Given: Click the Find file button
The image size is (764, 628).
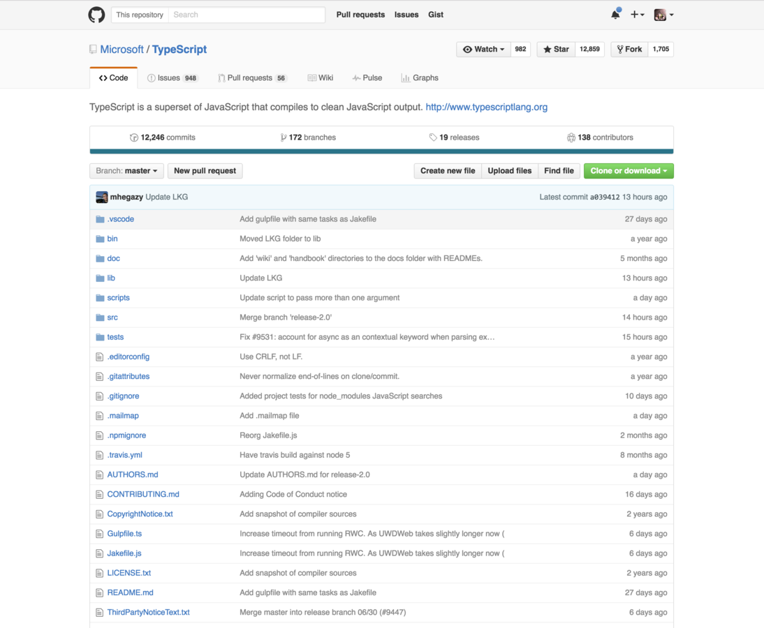Looking at the screenshot, I should 559,171.
